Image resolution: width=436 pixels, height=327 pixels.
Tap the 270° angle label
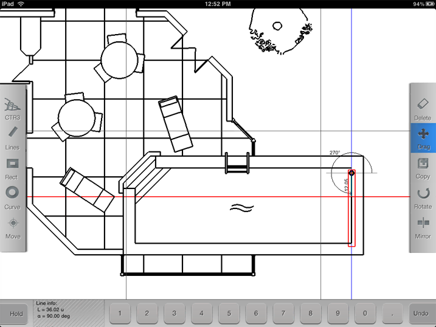pyautogui.click(x=334, y=153)
